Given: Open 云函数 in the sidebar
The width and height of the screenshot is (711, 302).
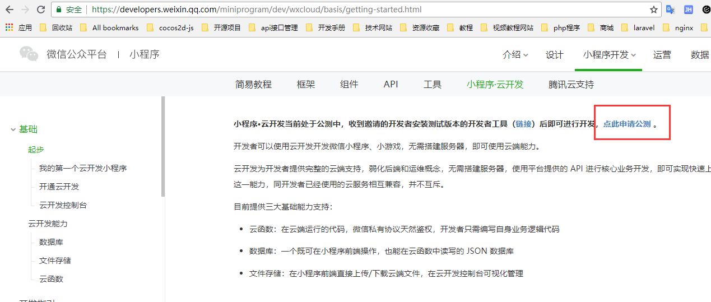Looking at the screenshot, I should click(51, 279).
